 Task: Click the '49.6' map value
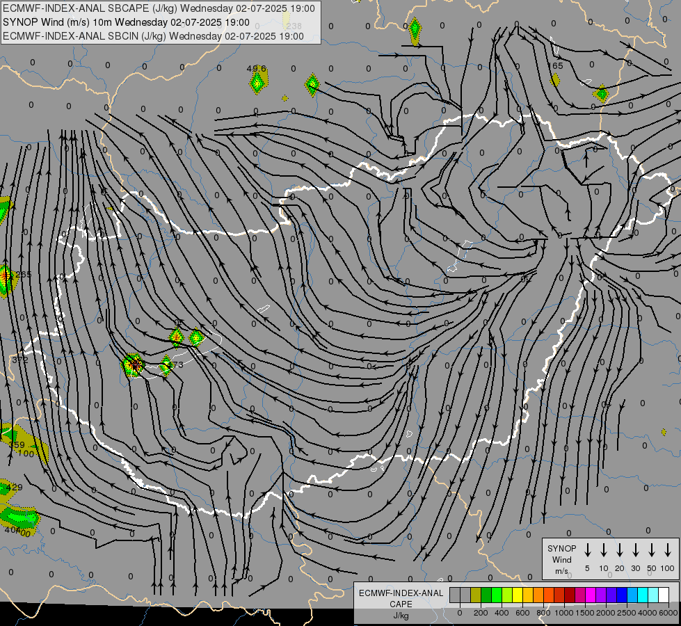point(256,68)
